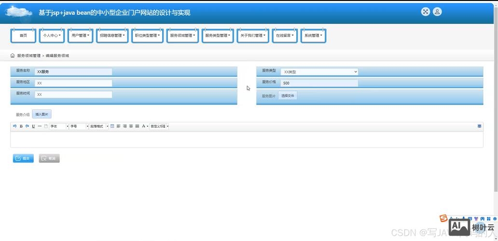Screen dimensions: 498x241
Task: Click the fullscreen arrows icon in header
Action: (x=425, y=12)
